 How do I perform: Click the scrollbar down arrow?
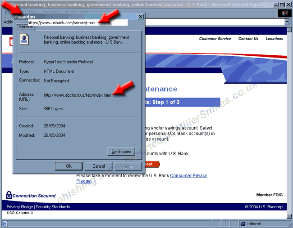pyautogui.click(x=289, y=216)
